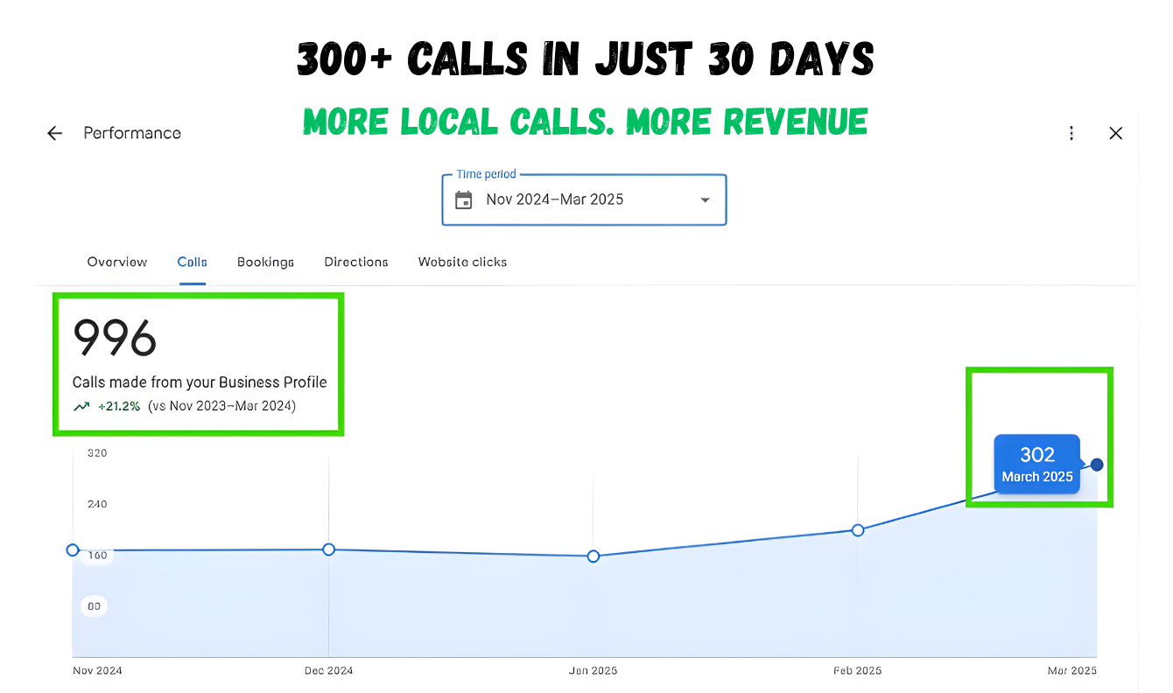The width and height of the screenshot is (1173, 693).
Task: Click the Dec 2024 data point on chart
Action: click(x=328, y=549)
